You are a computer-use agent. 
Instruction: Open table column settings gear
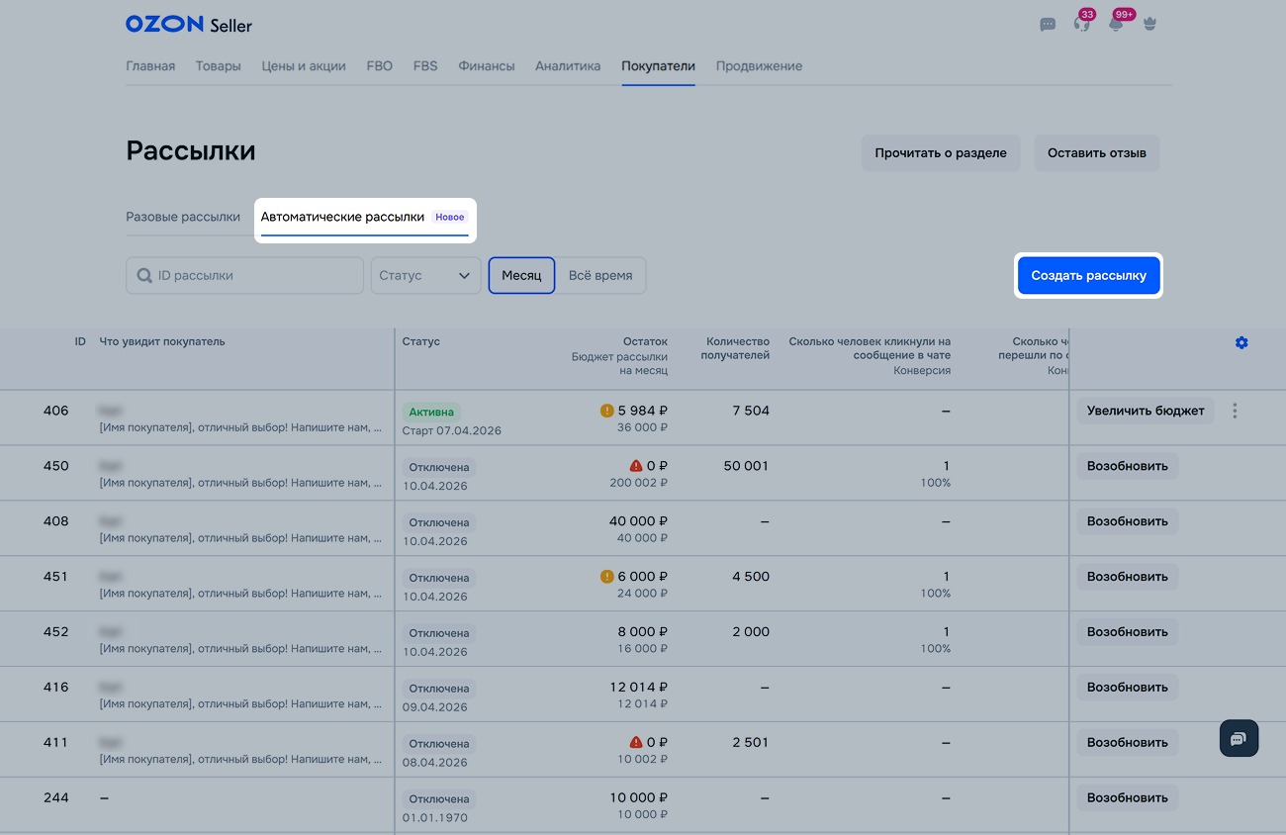(x=1241, y=342)
